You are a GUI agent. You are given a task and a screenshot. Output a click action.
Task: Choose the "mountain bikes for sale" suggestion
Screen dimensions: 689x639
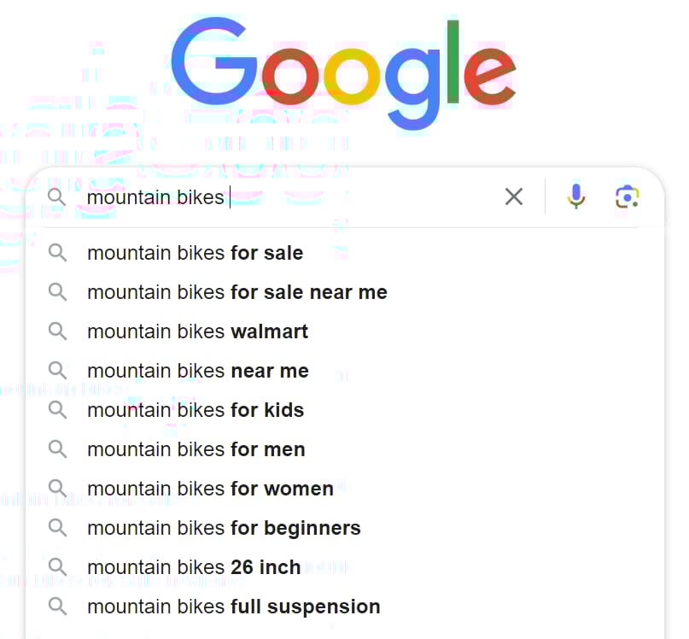195,253
